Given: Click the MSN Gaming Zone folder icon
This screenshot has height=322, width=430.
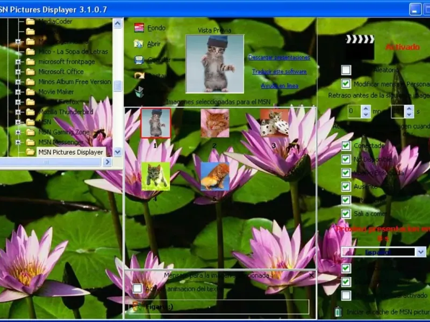Looking at the screenshot, I should (30, 132).
